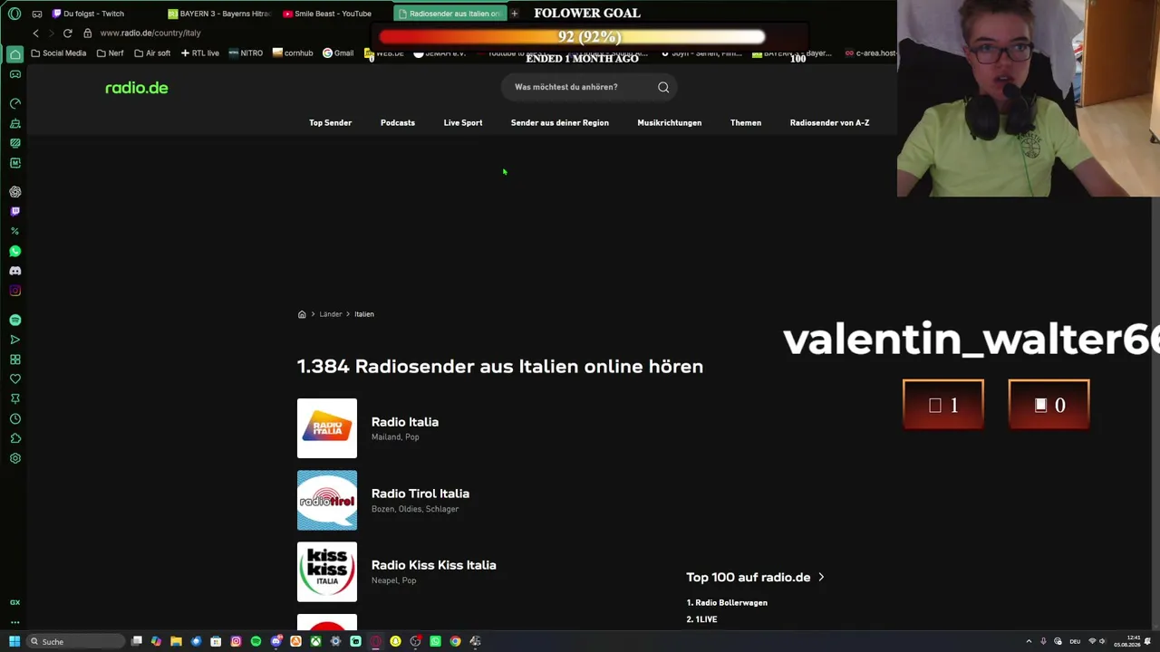
Task: Open the Live Sport menu item
Action: (x=463, y=123)
